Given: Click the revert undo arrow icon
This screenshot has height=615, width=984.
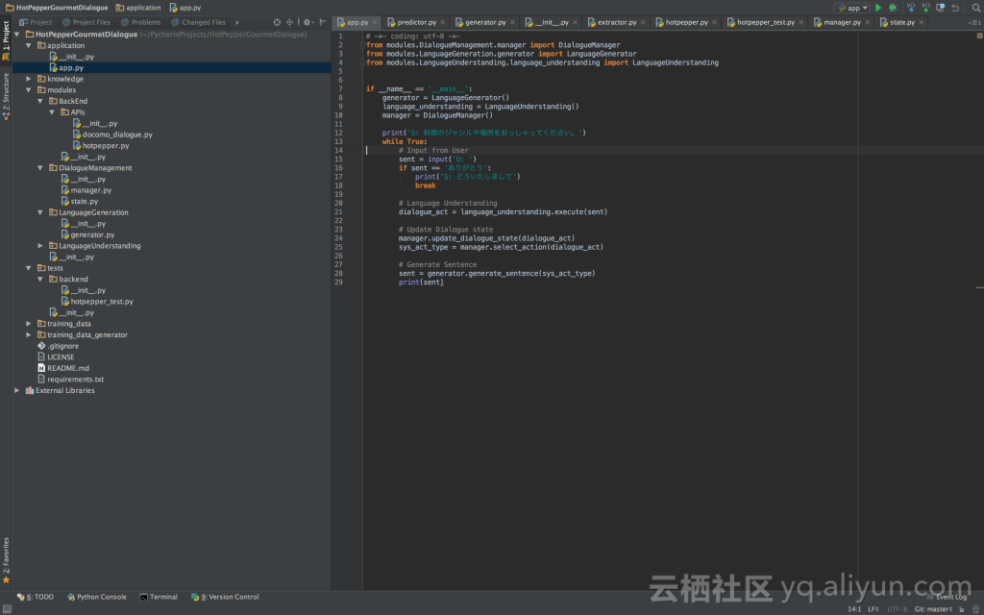Looking at the screenshot, I should 955,8.
